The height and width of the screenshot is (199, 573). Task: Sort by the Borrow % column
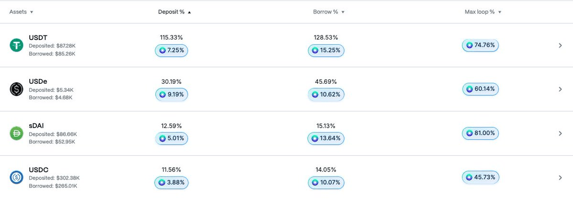point(329,12)
